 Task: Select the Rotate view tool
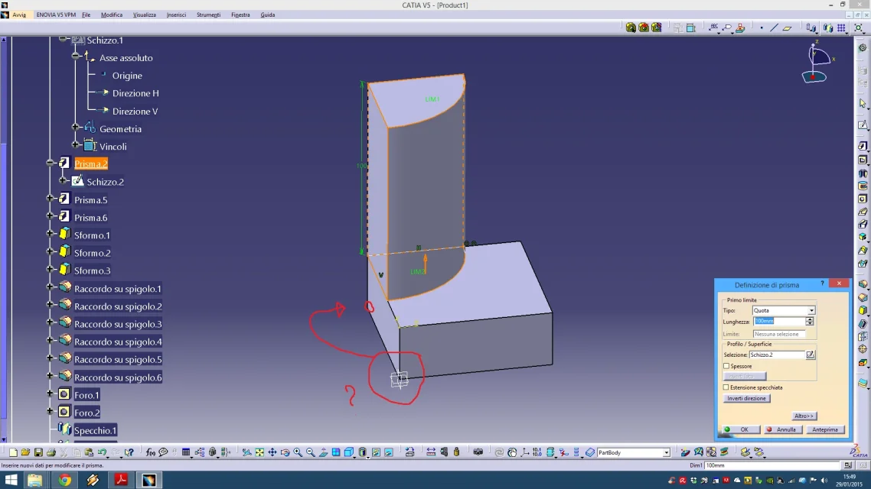[x=285, y=452]
